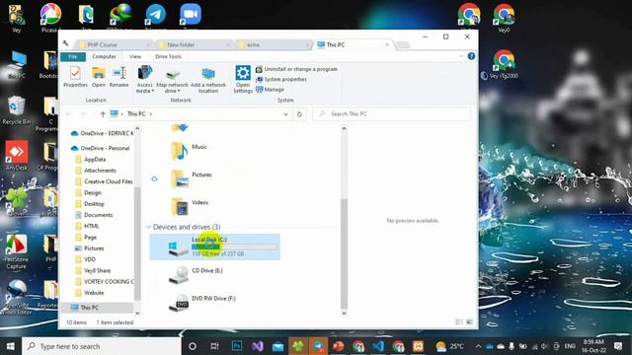Select DVD RW Drive (F:)
The image size is (632, 355).
tap(202, 303)
